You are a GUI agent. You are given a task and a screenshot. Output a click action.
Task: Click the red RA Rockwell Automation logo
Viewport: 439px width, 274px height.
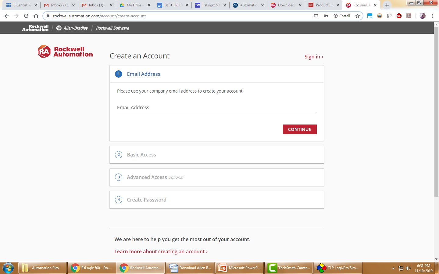click(65, 51)
